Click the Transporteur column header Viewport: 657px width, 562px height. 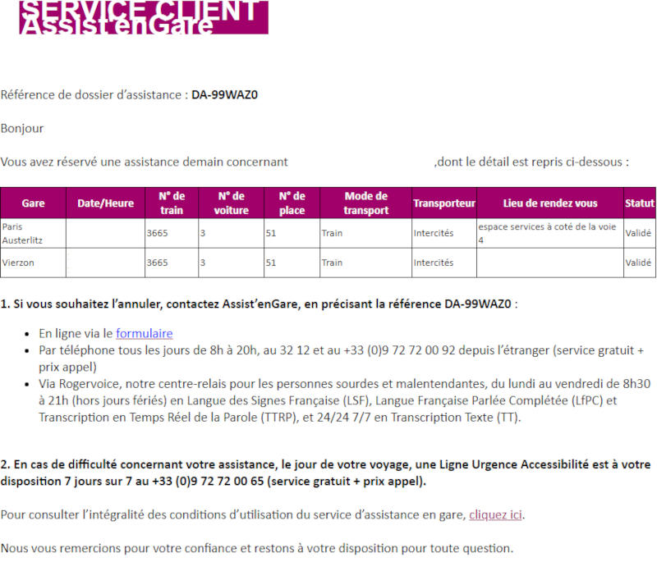[444, 203]
